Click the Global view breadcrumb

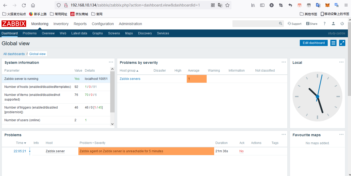[x=38, y=54]
